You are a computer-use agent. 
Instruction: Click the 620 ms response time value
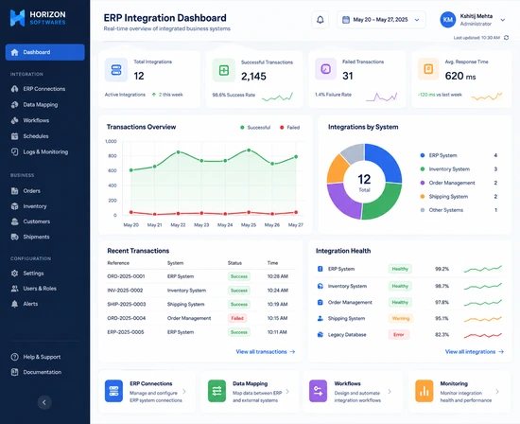pos(460,76)
